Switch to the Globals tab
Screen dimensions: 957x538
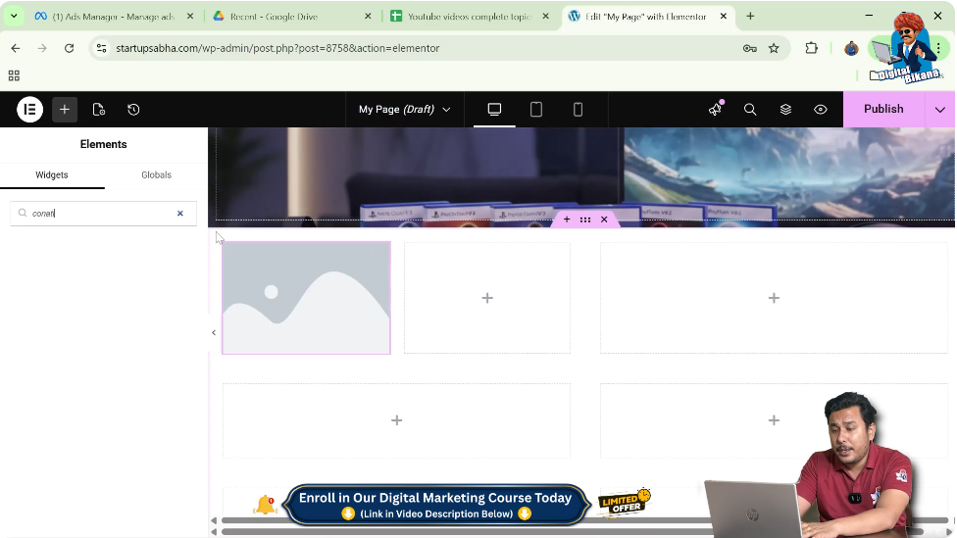tap(156, 175)
